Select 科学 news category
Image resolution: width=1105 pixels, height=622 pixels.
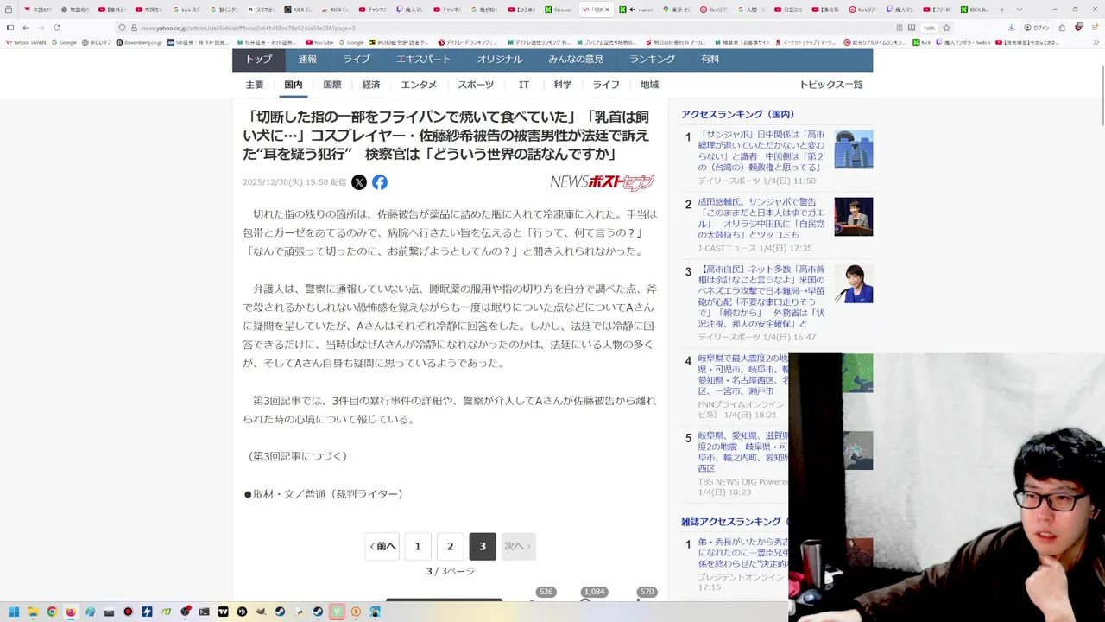tap(563, 85)
